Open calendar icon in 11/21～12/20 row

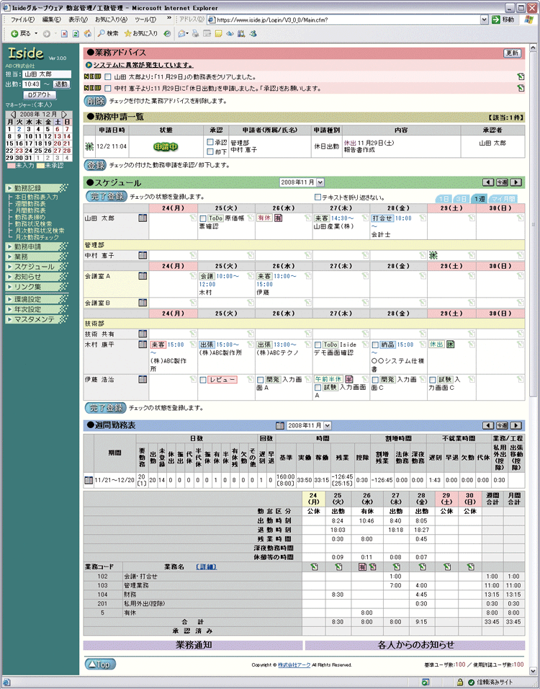pyautogui.click(x=89, y=480)
